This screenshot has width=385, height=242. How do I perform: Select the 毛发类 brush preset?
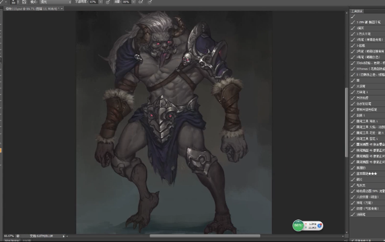pos(367,186)
